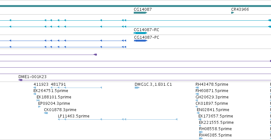Select the 411923 EST glyph
The height and width of the screenshot is (140, 271).
click(x=35, y=88)
